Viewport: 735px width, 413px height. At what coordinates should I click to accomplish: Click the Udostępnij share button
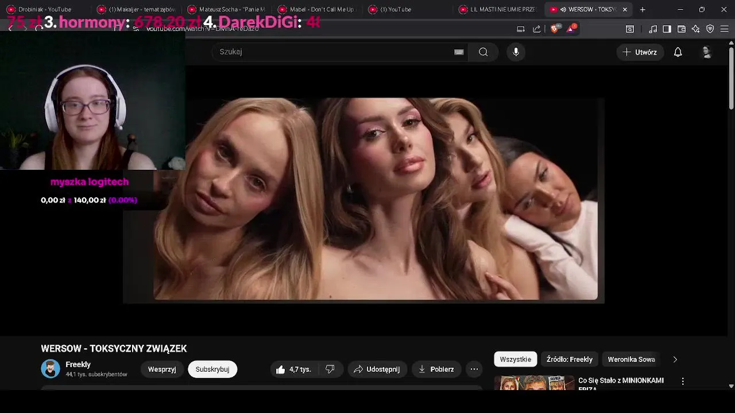(x=377, y=369)
